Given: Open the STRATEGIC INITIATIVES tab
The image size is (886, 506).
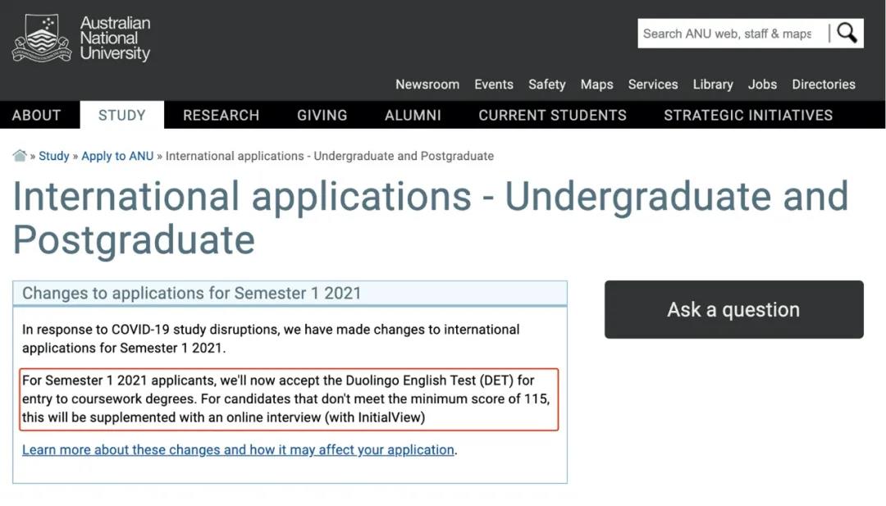Looking at the screenshot, I should 748,115.
